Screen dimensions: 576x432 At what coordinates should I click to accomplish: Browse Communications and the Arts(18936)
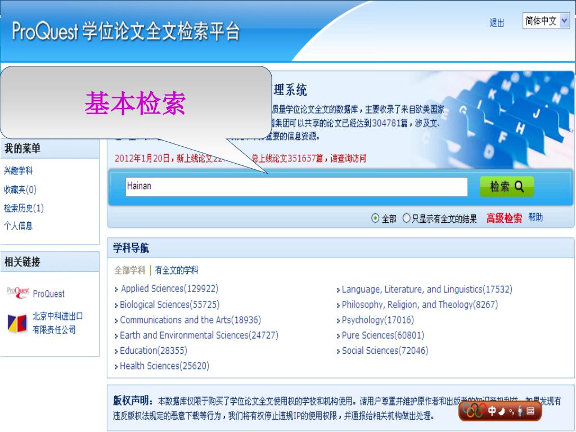(190, 320)
